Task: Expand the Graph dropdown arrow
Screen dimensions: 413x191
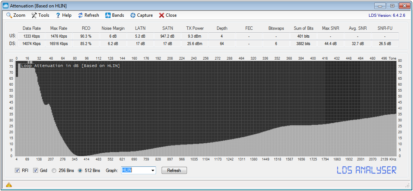Action: tap(152, 171)
